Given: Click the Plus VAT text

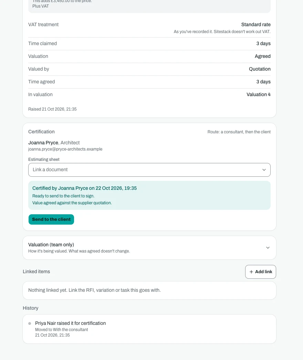Looking at the screenshot, I should point(41,6).
